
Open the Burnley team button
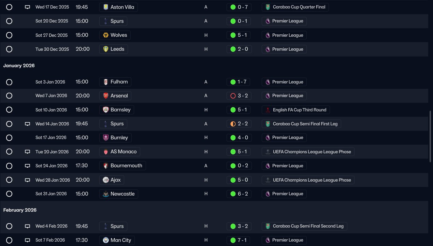(115, 138)
